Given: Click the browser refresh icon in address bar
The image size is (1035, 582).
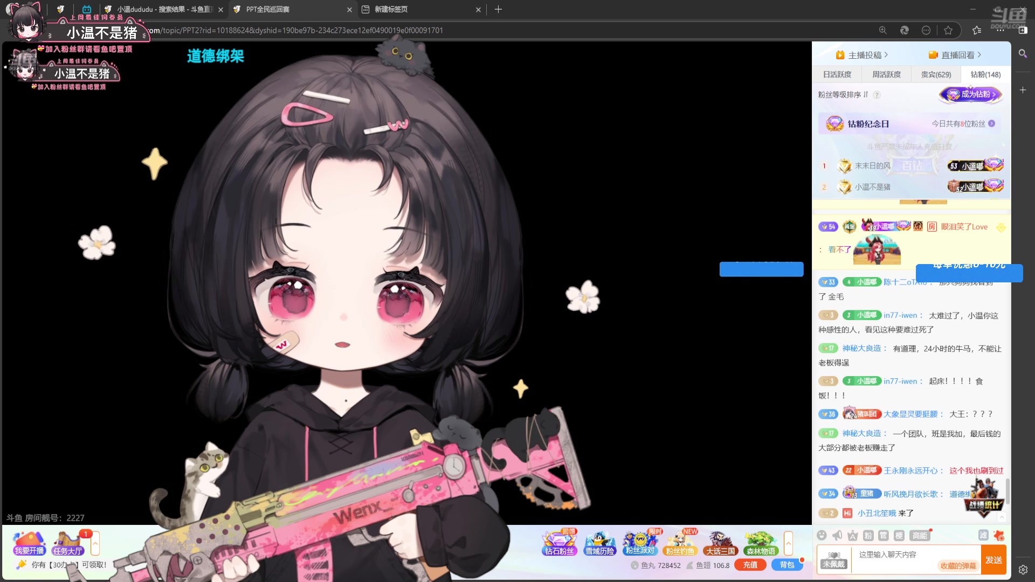Looking at the screenshot, I should click(x=905, y=30).
